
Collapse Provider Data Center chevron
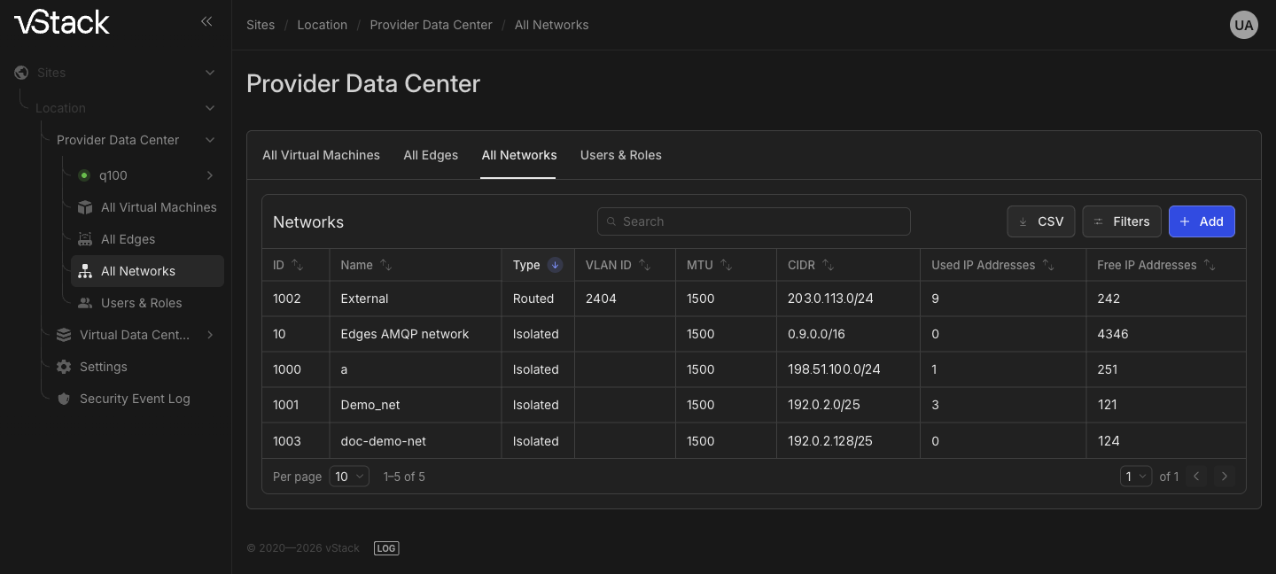click(x=210, y=140)
